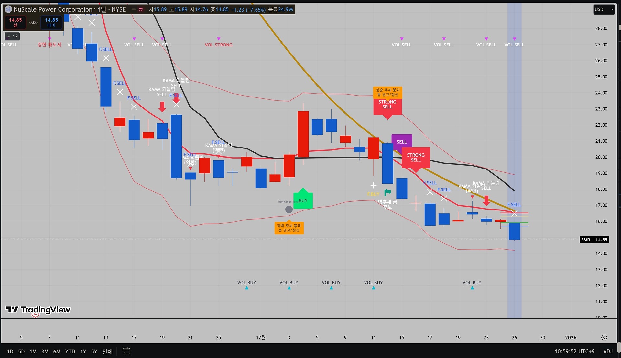Screen dimensions: 621x358
Task: Click the SMR 14.85 price label
Action: click(594, 240)
